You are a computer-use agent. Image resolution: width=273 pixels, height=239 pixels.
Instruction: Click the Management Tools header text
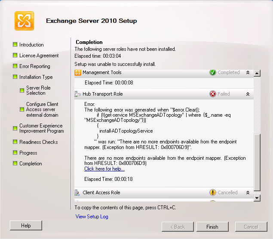pyautogui.click(x=102, y=73)
